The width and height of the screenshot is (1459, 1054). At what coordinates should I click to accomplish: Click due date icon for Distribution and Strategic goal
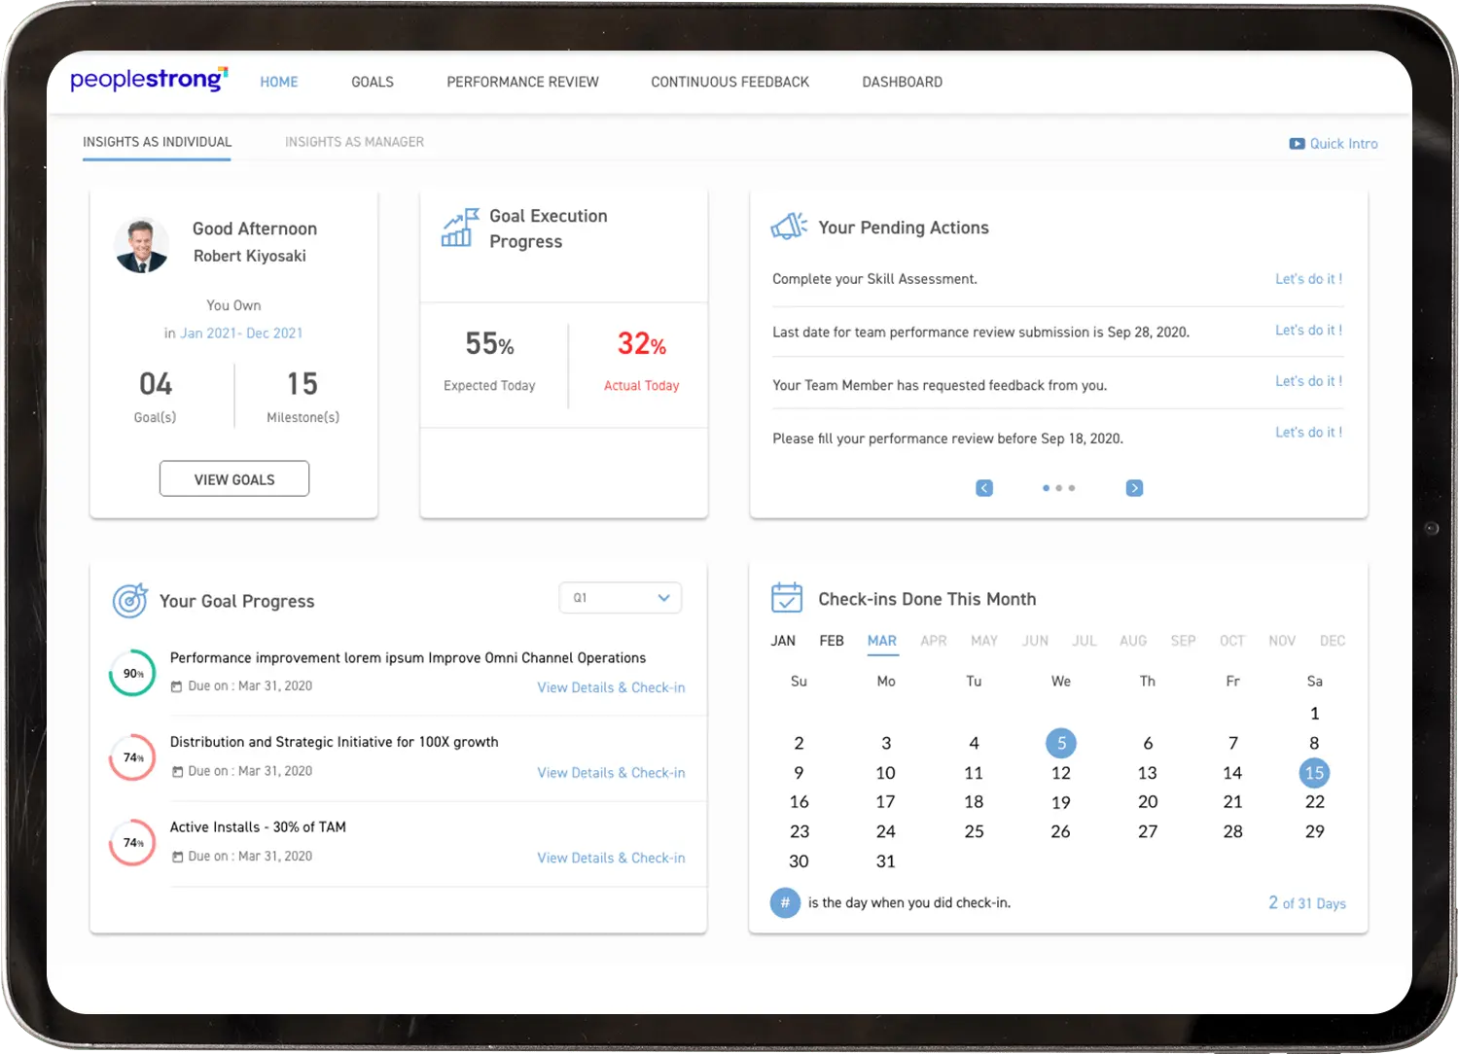pyautogui.click(x=177, y=771)
